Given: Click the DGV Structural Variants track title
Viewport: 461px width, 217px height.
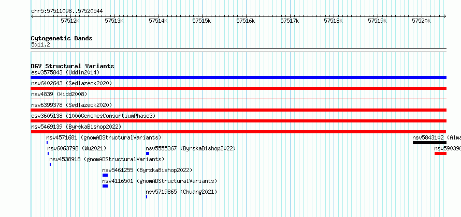Looking at the screenshot, I should pos(73,66).
